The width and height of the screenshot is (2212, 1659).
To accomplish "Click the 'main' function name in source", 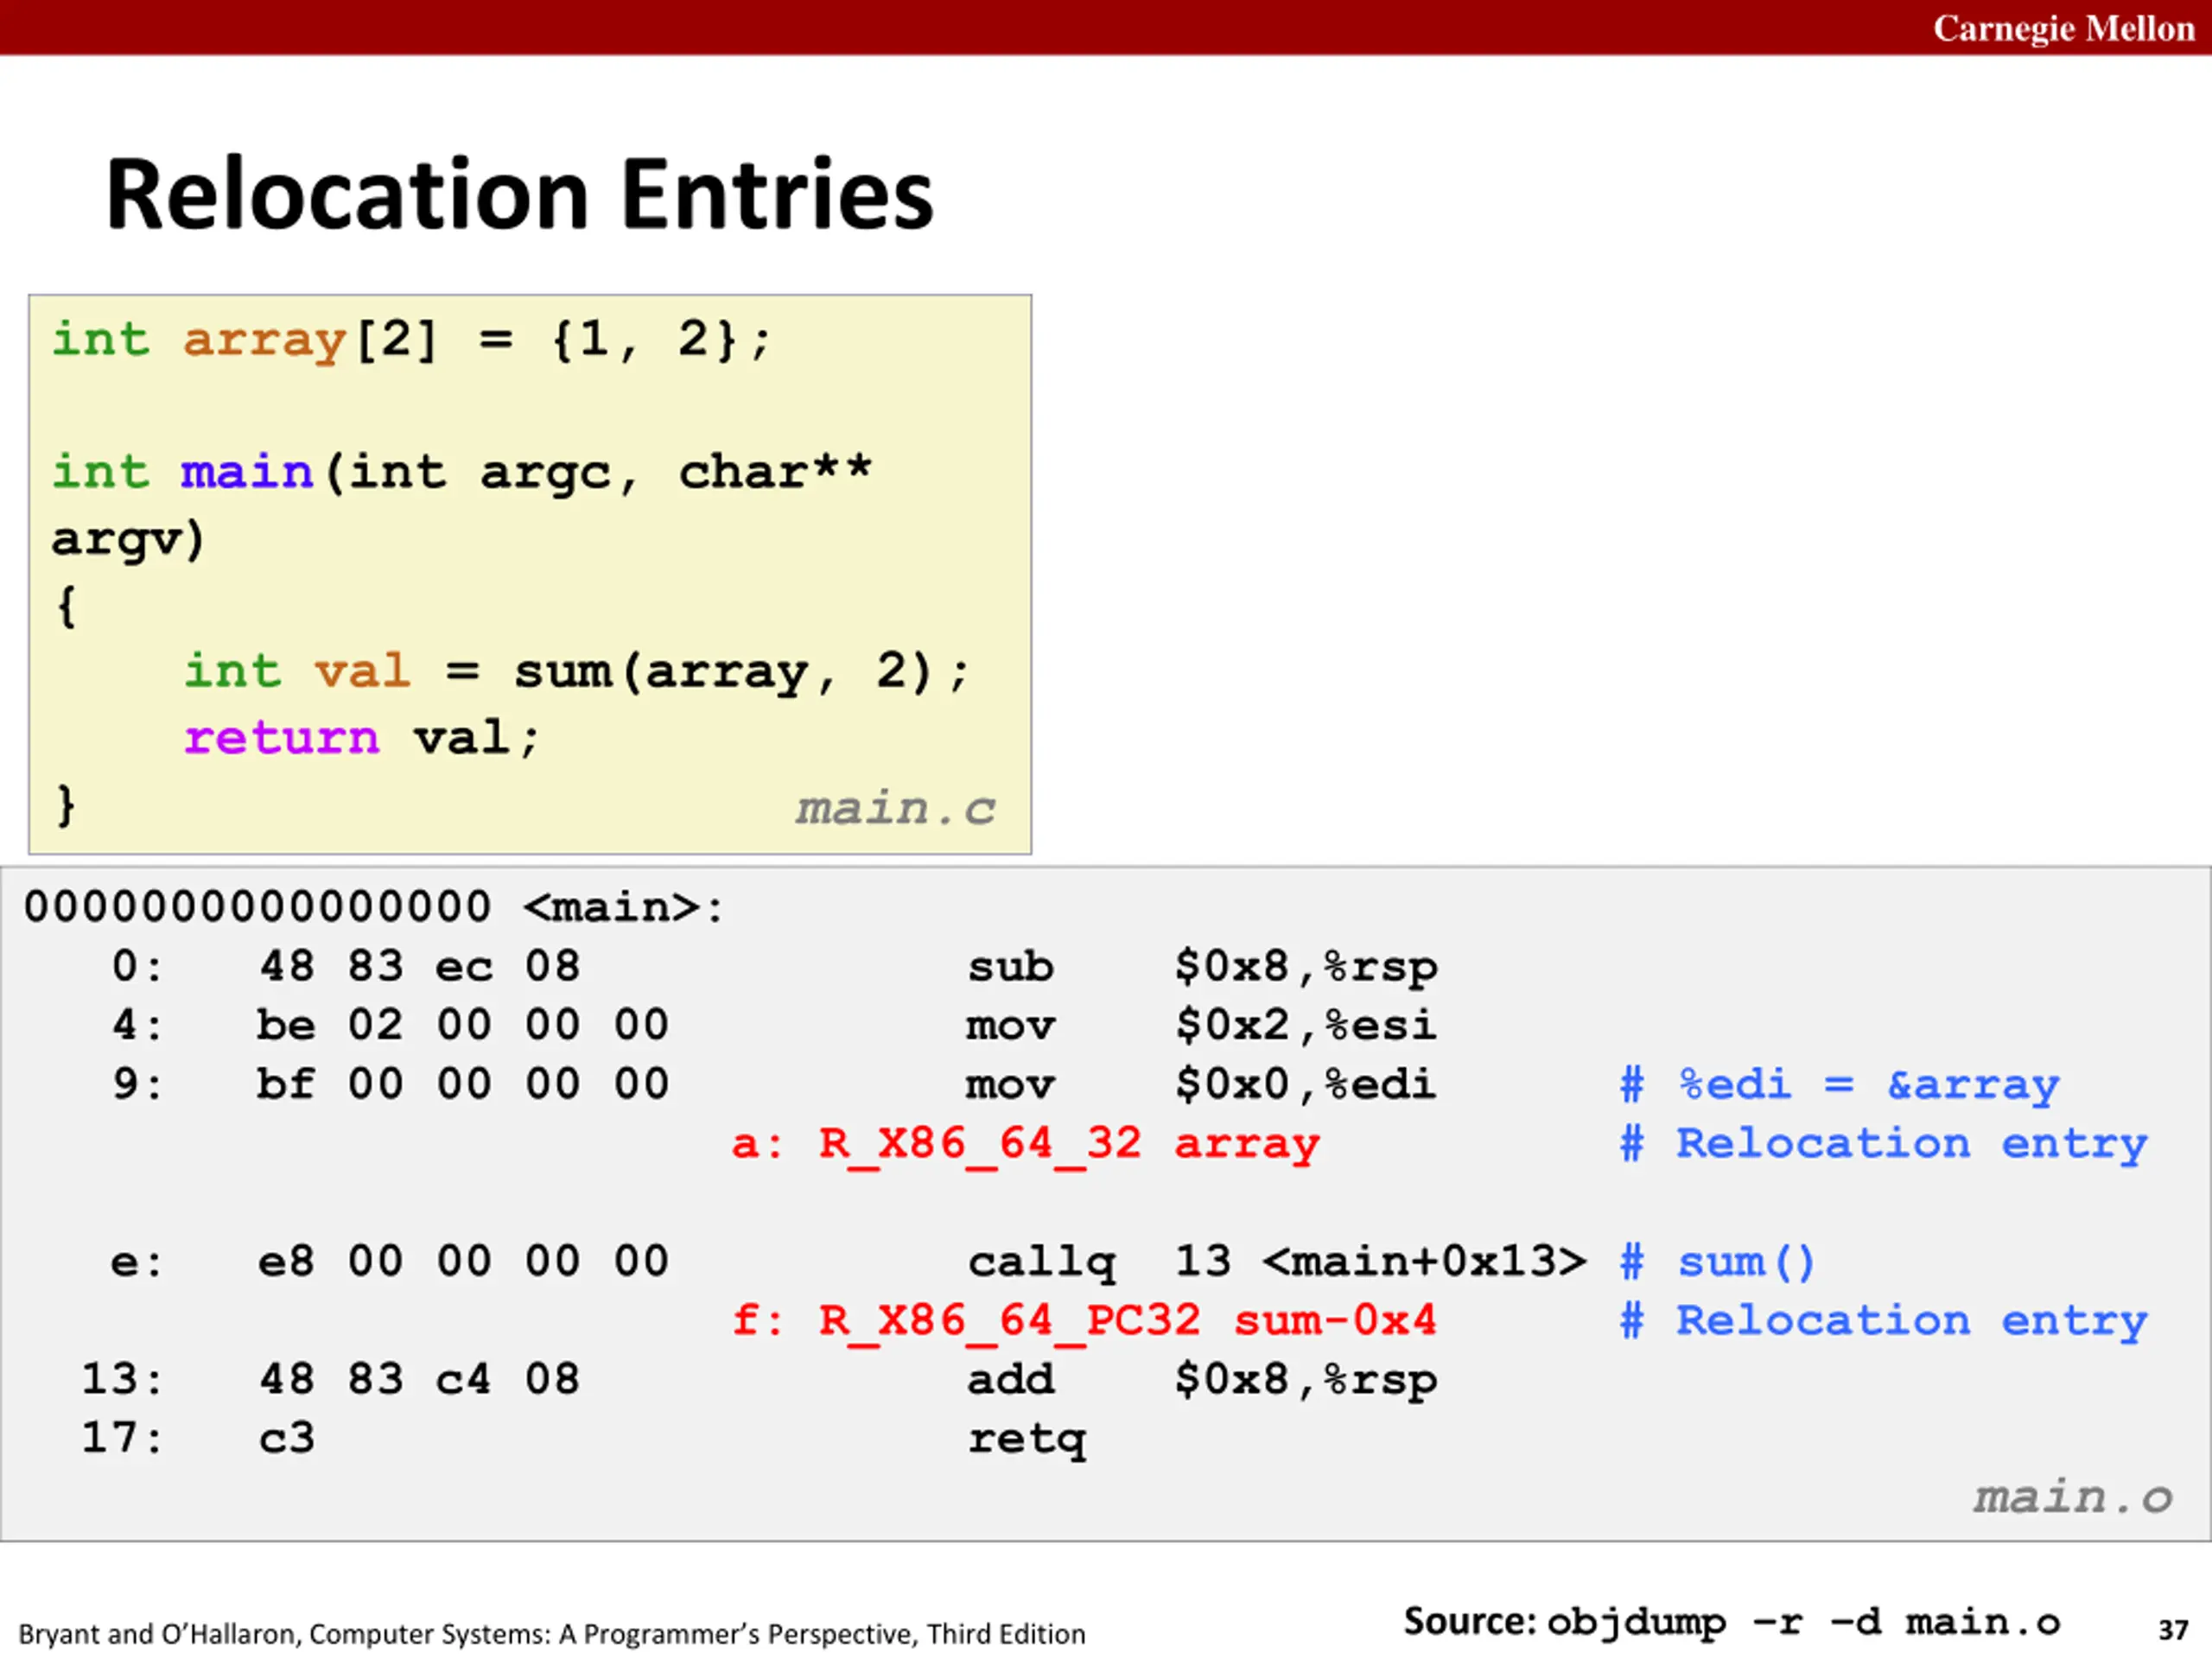I will pyautogui.click(x=247, y=472).
